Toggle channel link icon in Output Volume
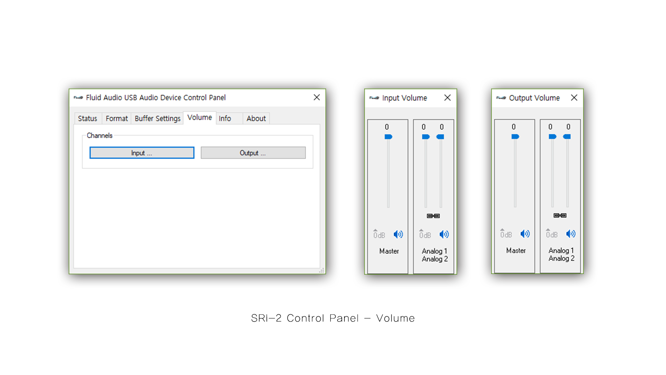The image size is (666, 375). (x=560, y=216)
